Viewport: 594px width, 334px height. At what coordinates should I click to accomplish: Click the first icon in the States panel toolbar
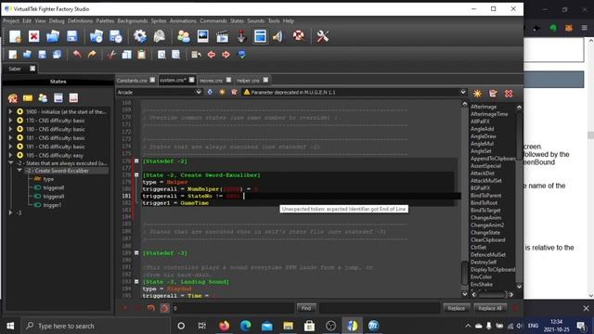pyautogui.click(x=12, y=98)
